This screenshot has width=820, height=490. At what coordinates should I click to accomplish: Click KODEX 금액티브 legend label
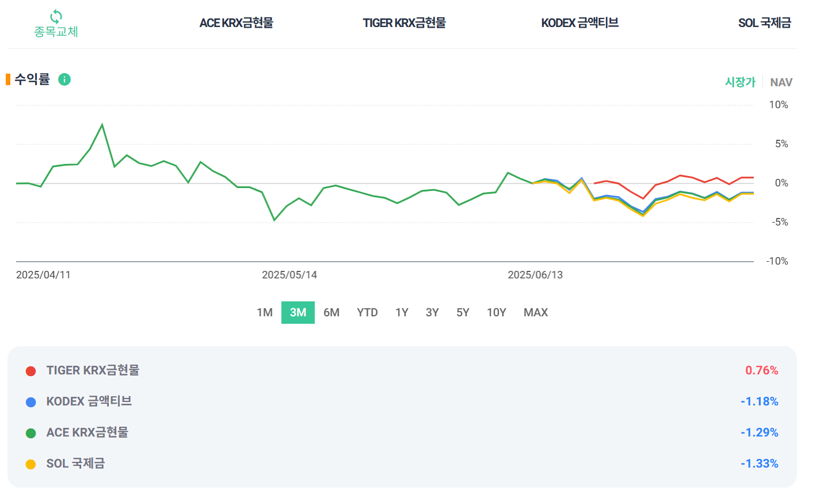(x=89, y=401)
